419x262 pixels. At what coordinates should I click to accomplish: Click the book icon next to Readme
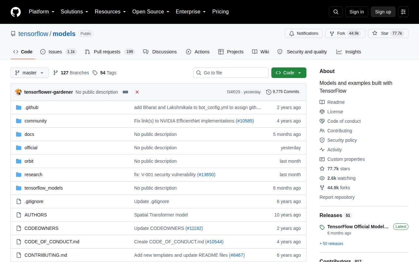click(x=322, y=102)
